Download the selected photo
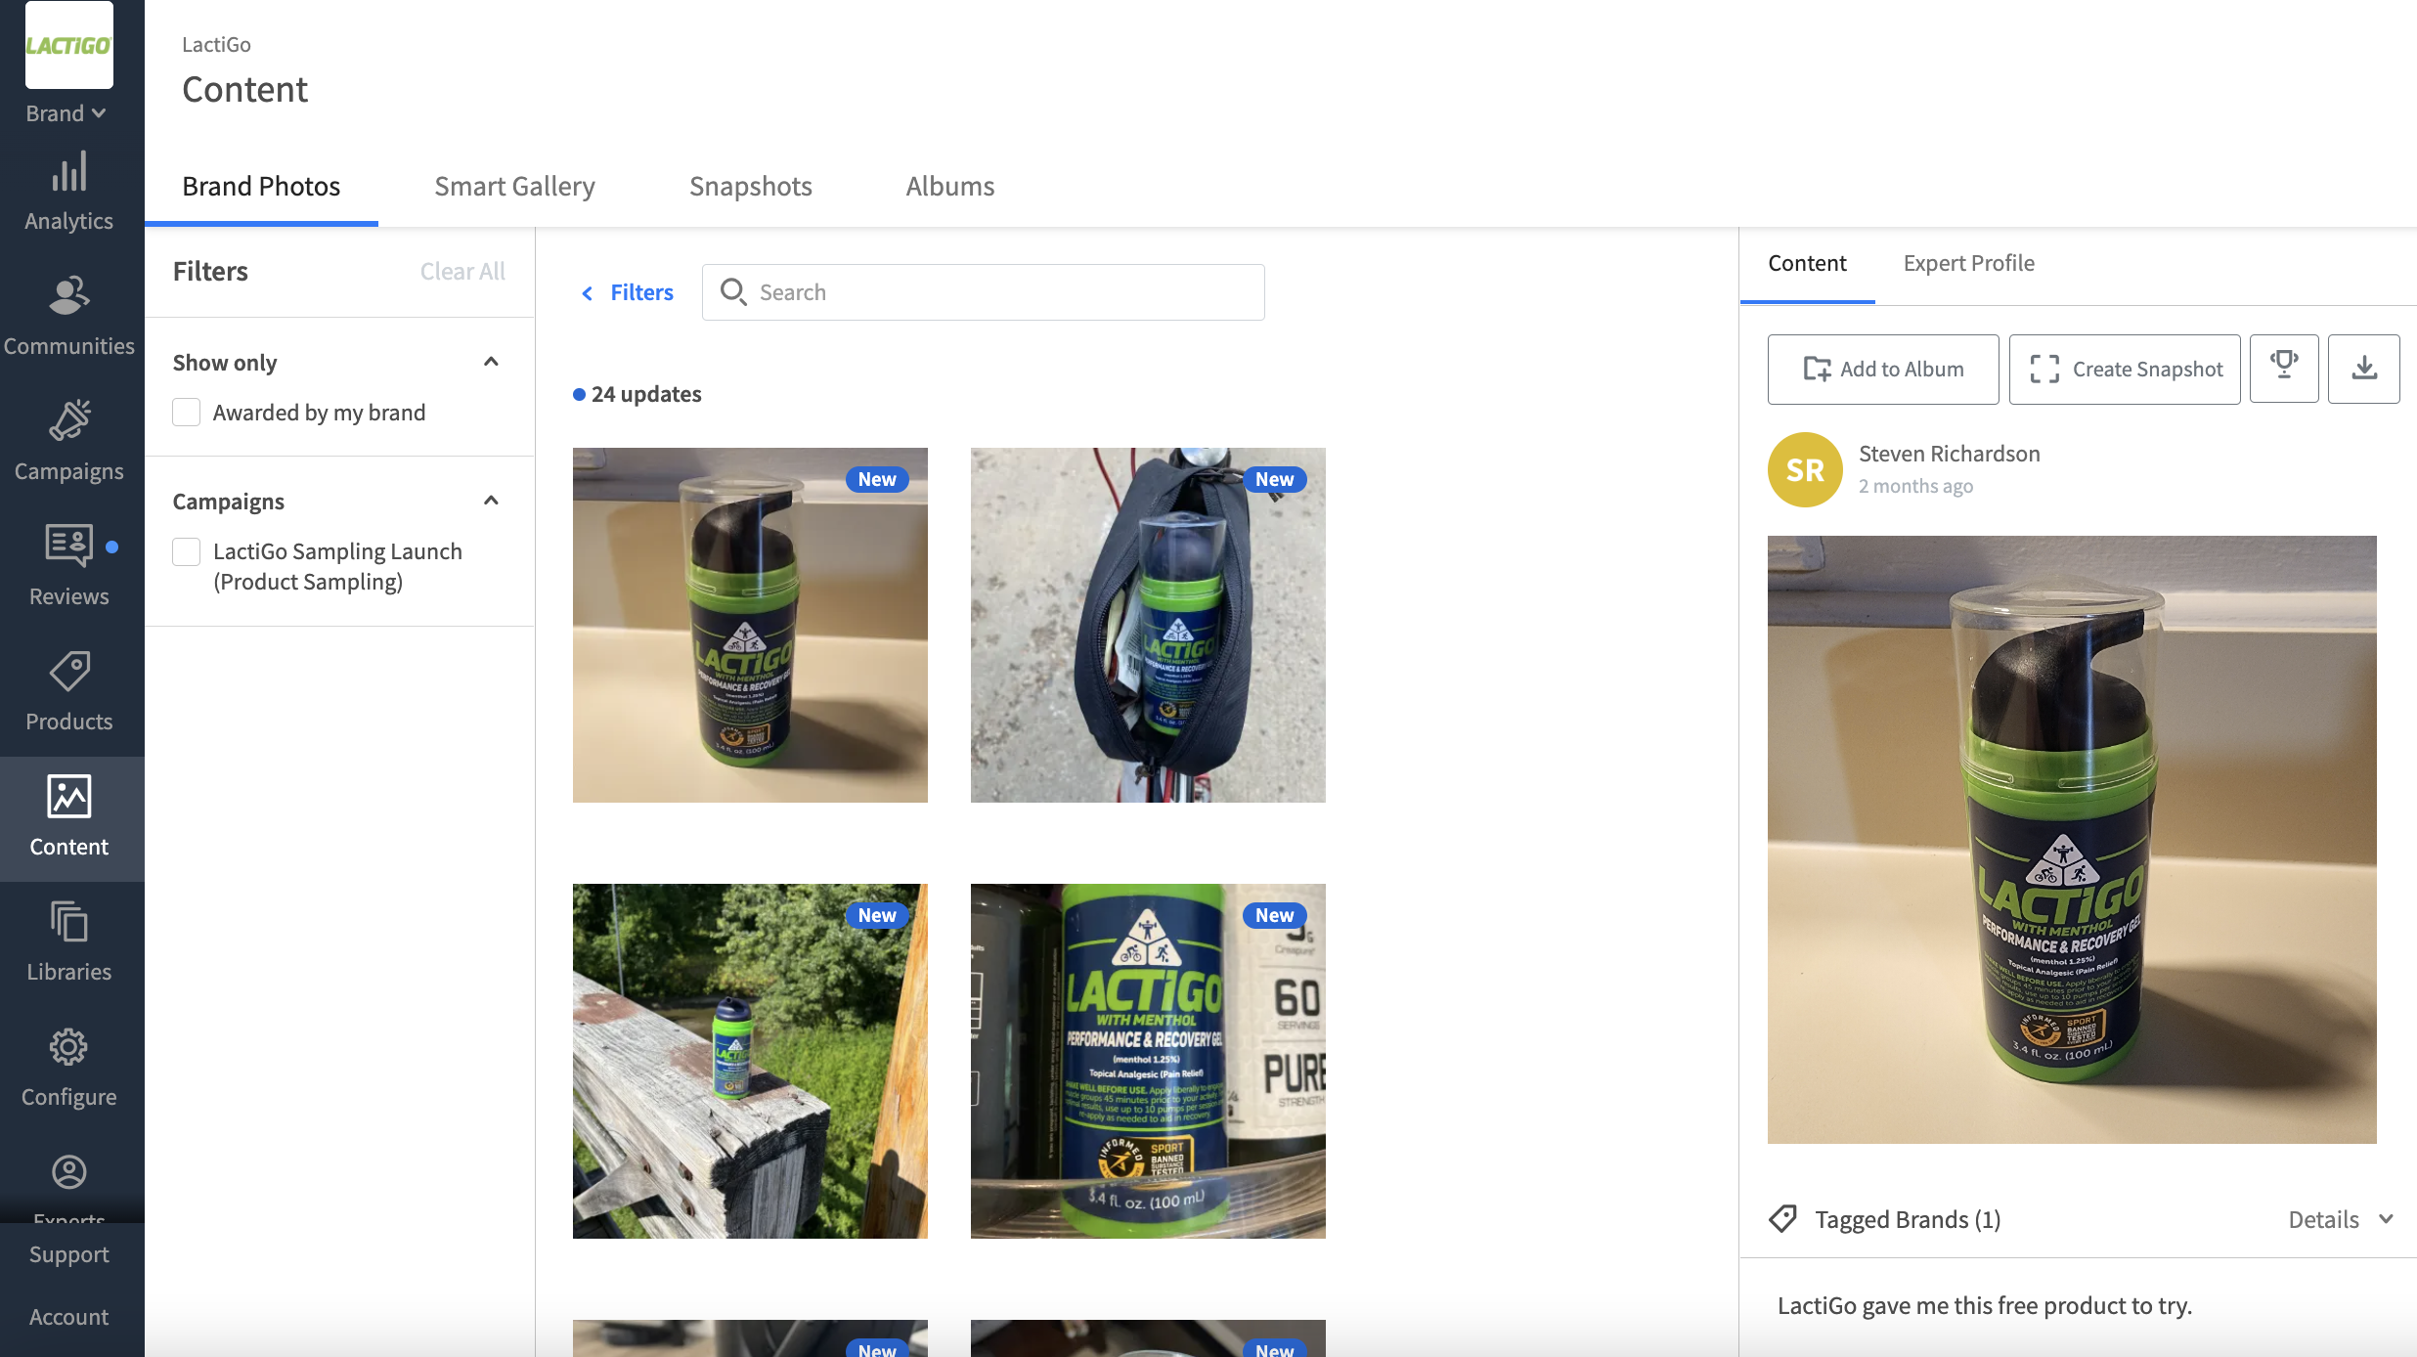This screenshot has width=2417, height=1357. [2364, 369]
